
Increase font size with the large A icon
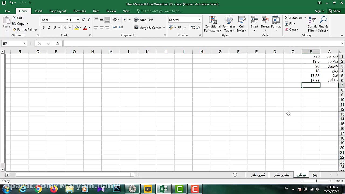[x=83, y=20]
